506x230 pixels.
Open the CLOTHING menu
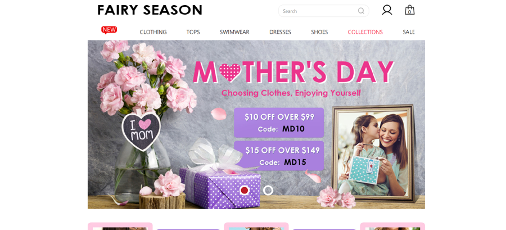pos(153,32)
